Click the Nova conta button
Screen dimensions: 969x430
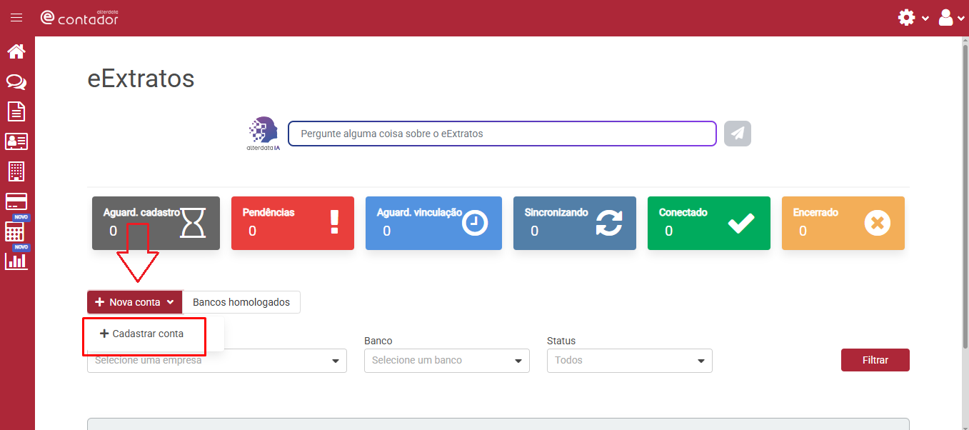coord(135,302)
